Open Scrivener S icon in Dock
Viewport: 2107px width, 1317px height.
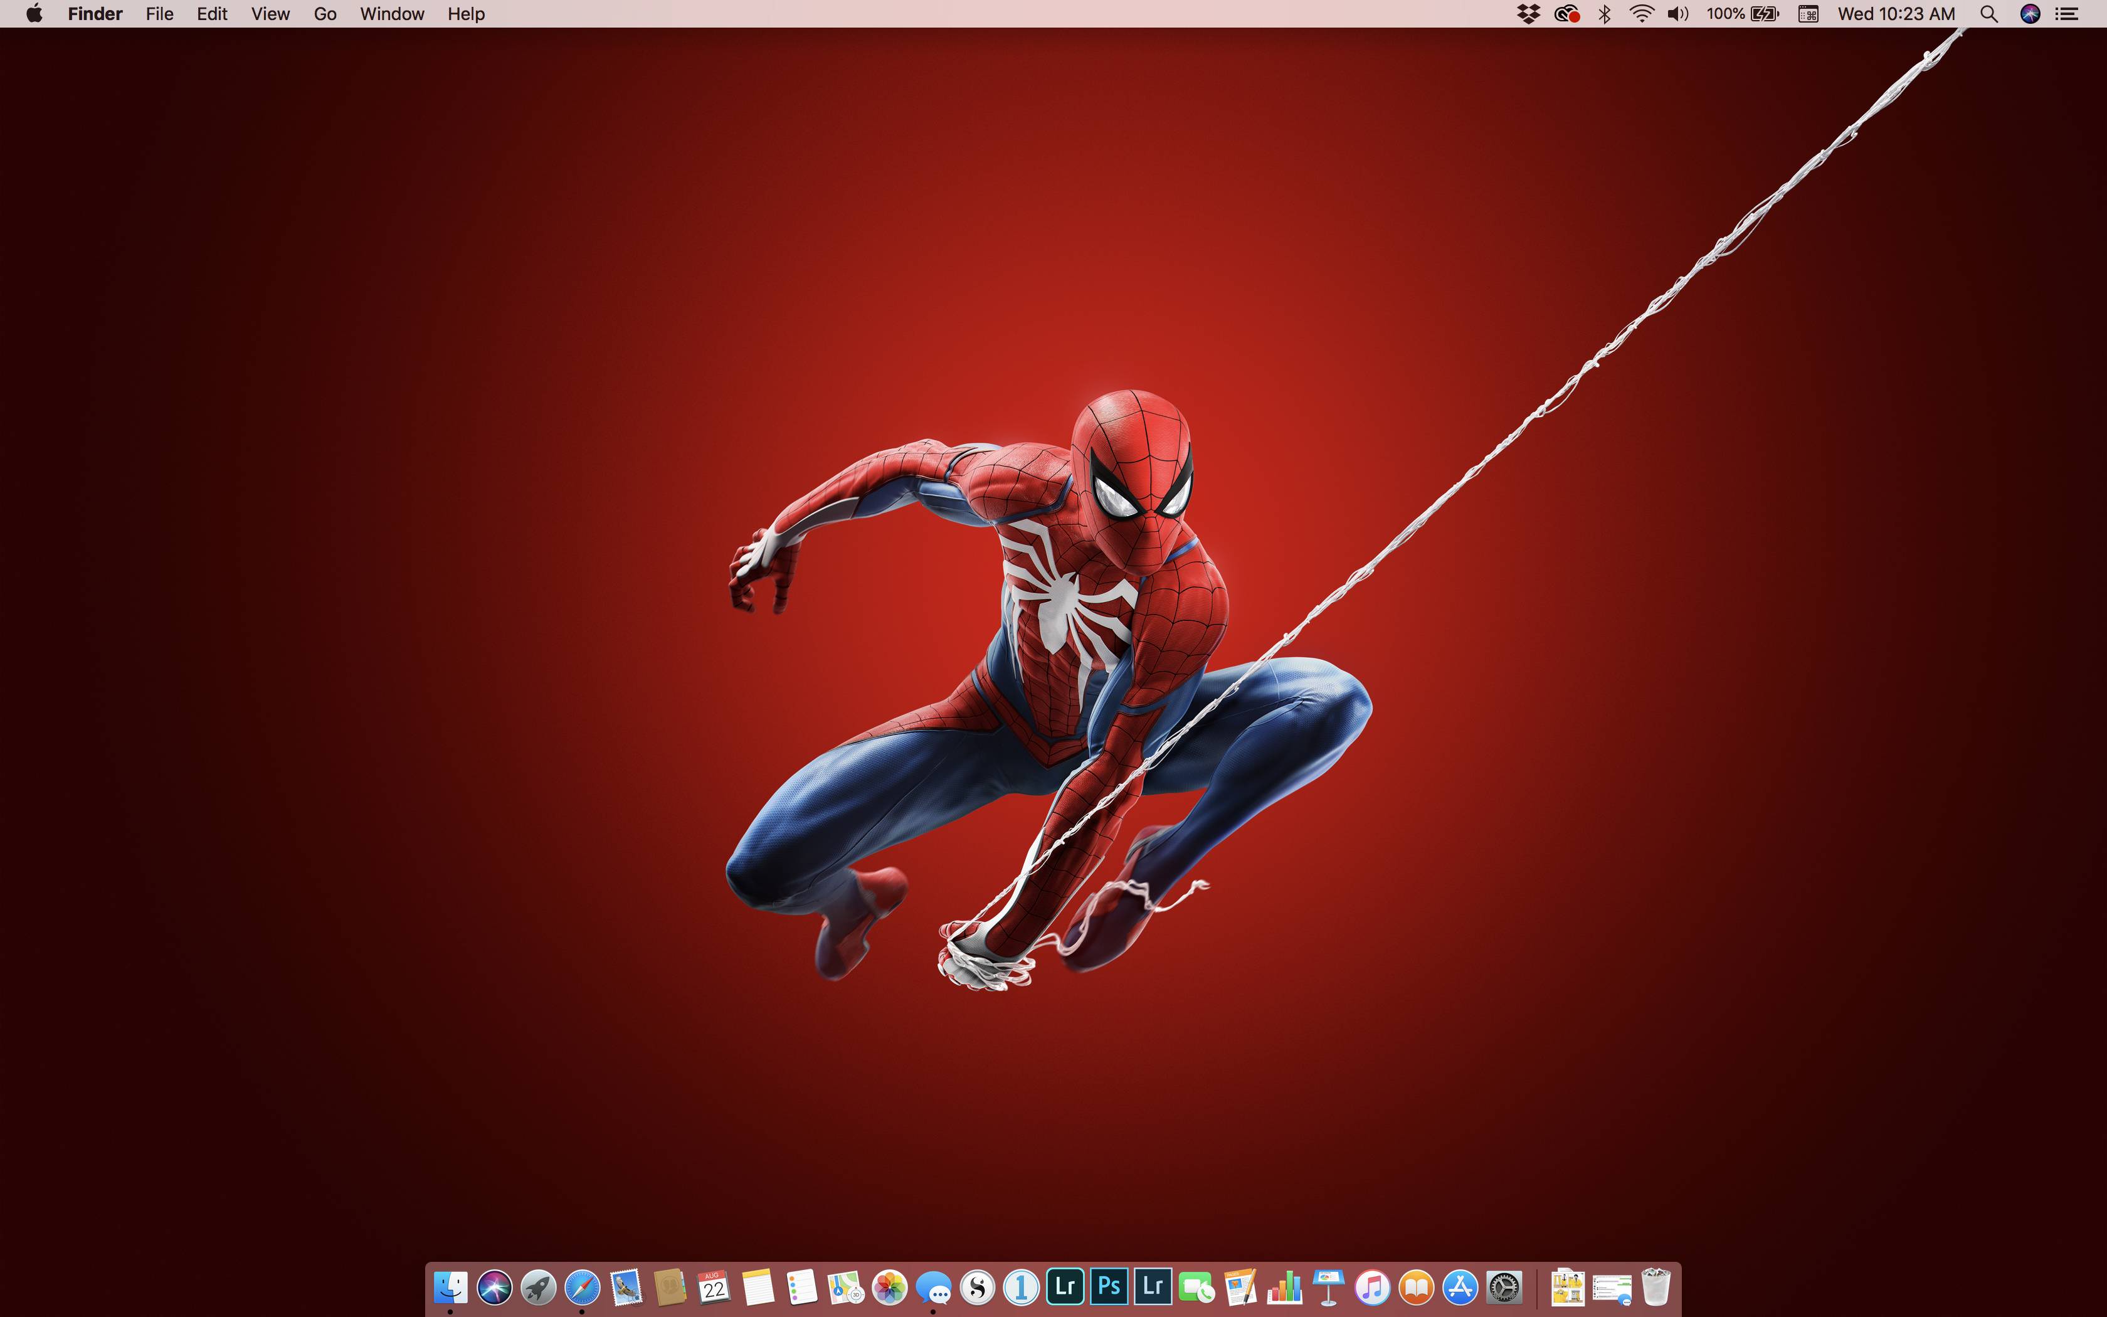click(x=978, y=1286)
